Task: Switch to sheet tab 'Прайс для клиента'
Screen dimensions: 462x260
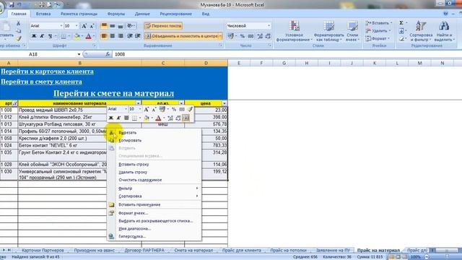Action: [x=242, y=251]
